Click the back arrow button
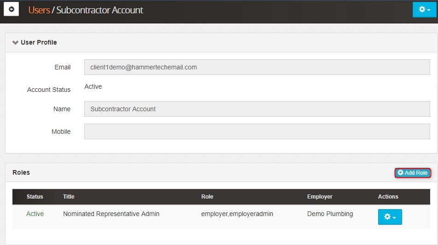This screenshot has width=438, height=245. coord(12,9)
